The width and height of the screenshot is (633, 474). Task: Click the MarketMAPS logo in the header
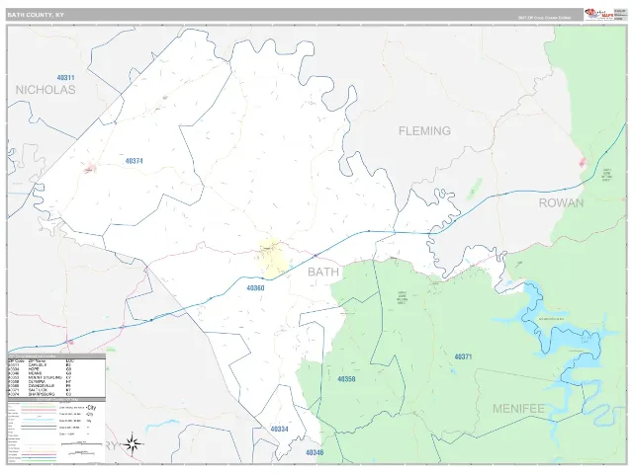(598, 15)
